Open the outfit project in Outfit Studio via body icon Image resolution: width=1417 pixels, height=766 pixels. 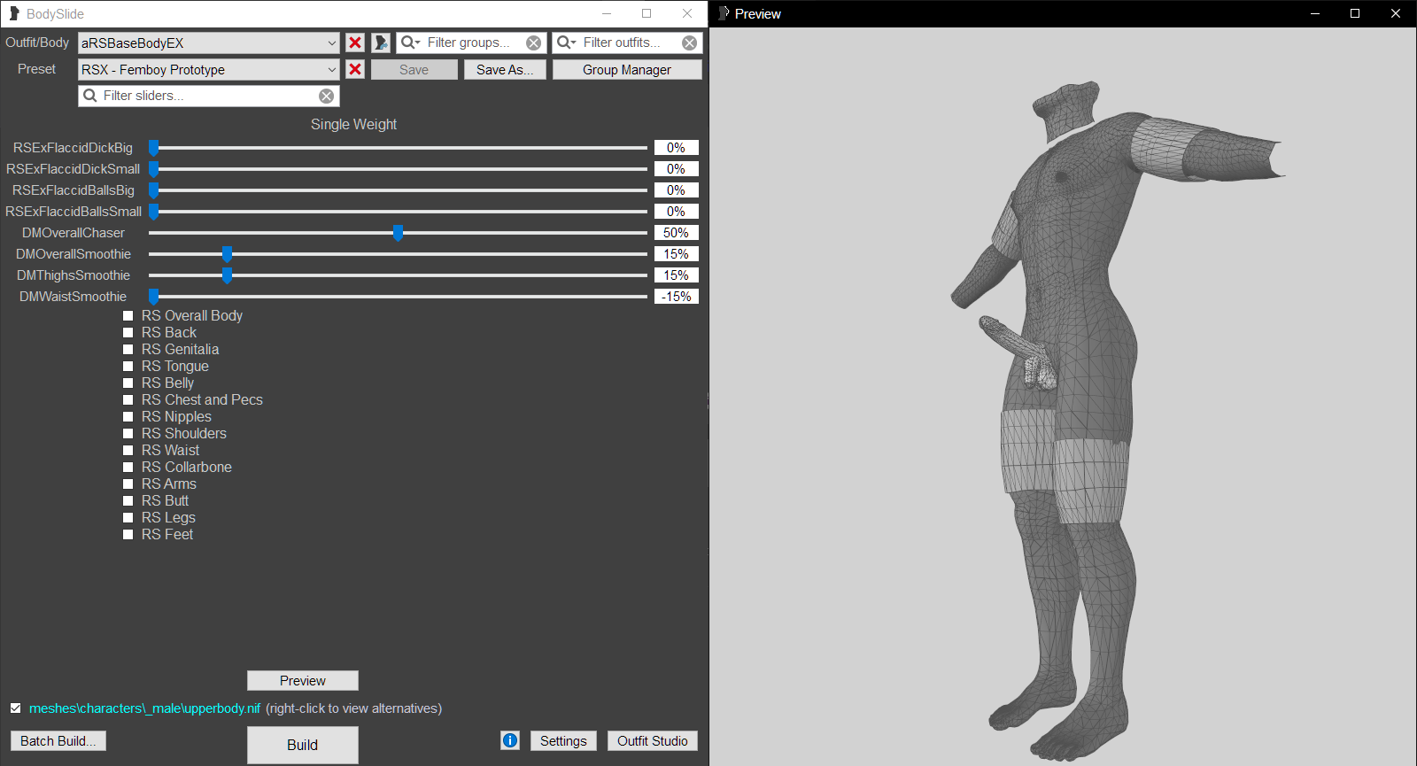coord(381,43)
